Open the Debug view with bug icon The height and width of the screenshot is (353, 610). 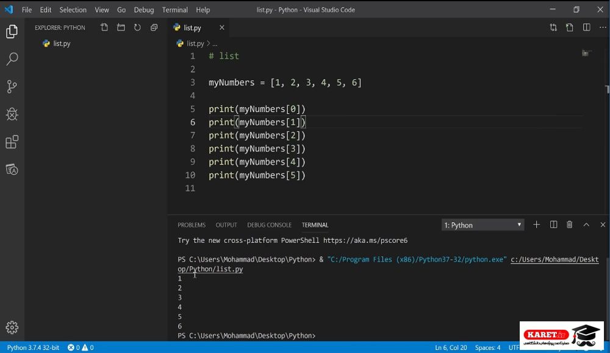(x=12, y=114)
